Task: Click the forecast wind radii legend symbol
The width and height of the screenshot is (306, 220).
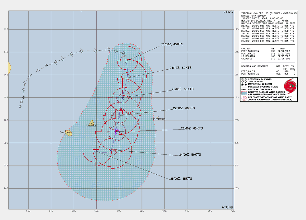Action: [x=244, y=98]
